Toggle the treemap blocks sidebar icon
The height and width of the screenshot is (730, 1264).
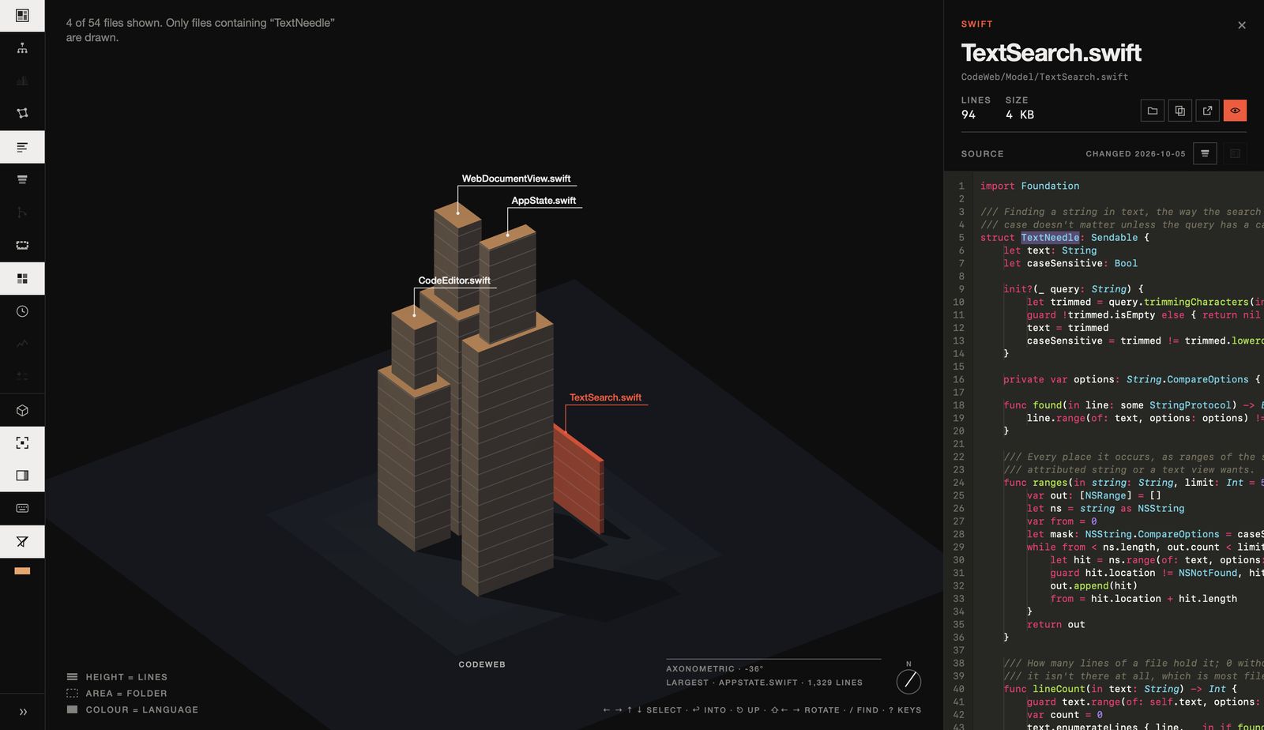22,278
